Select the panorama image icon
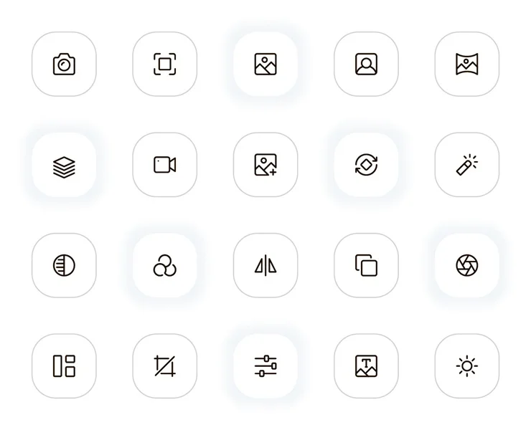This screenshot has width=531, height=430. [x=467, y=64]
